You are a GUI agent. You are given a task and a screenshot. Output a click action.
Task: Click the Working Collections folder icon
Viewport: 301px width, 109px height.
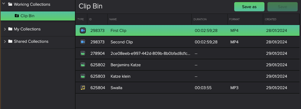click(x=10, y=4)
